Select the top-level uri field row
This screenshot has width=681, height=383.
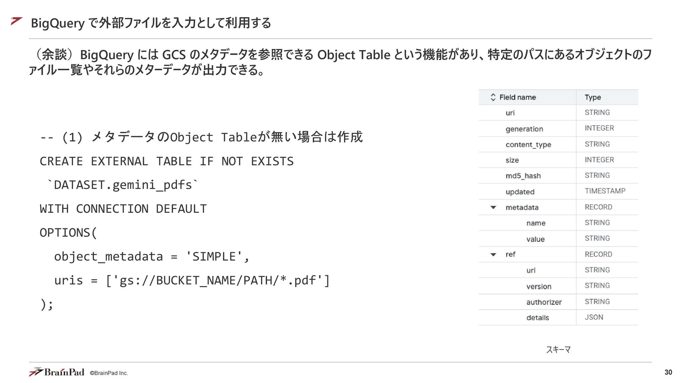pos(558,113)
